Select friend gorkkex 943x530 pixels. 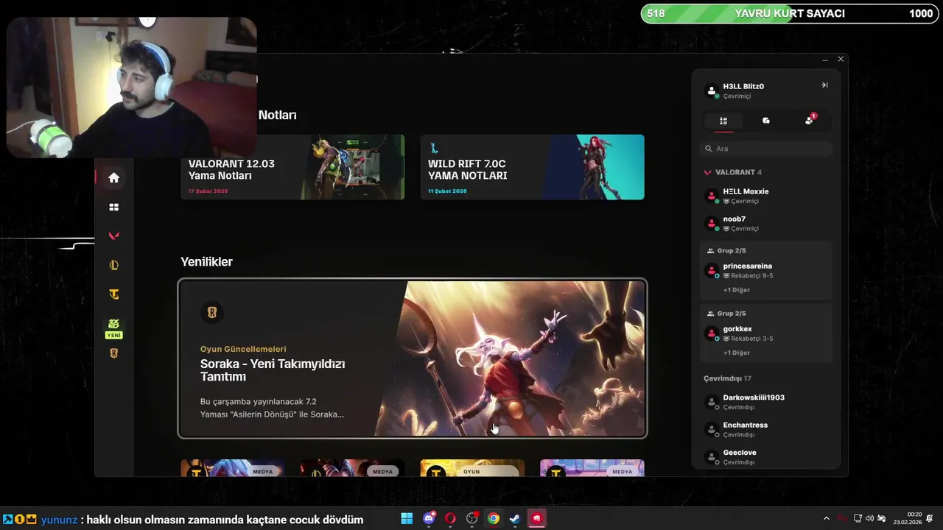(x=766, y=333)
